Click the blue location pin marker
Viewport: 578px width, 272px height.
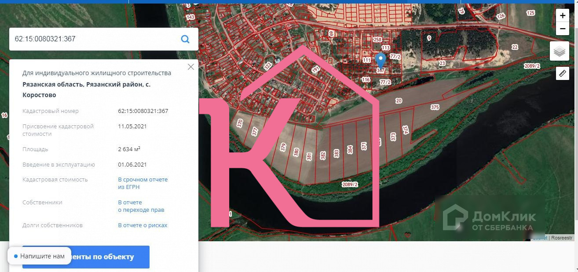(380, 61)
